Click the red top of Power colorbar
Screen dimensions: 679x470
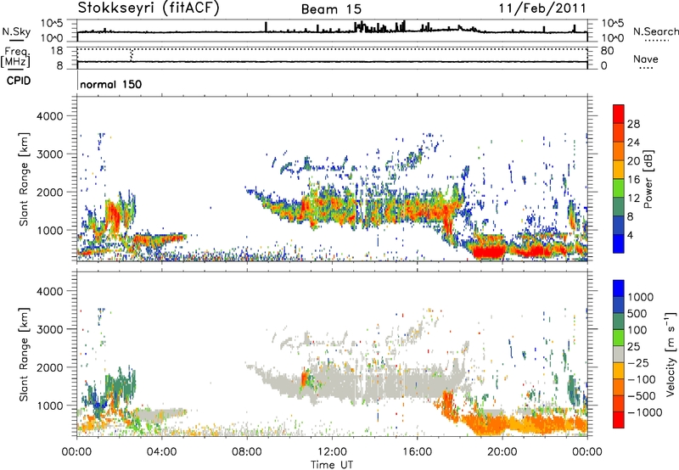tap(619, 114)
